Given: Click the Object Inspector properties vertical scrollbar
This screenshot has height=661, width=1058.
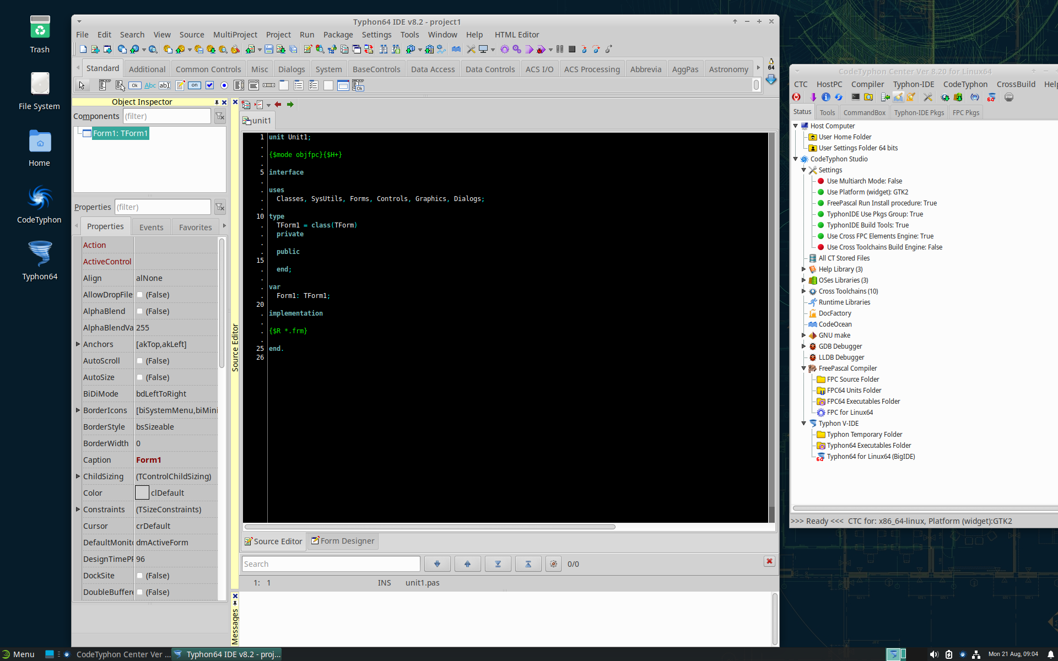Looking at the screenshot, I should pyautogui.click(x=222, y=303).
